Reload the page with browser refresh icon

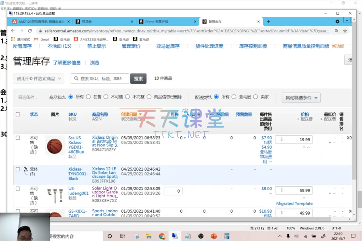30,31
